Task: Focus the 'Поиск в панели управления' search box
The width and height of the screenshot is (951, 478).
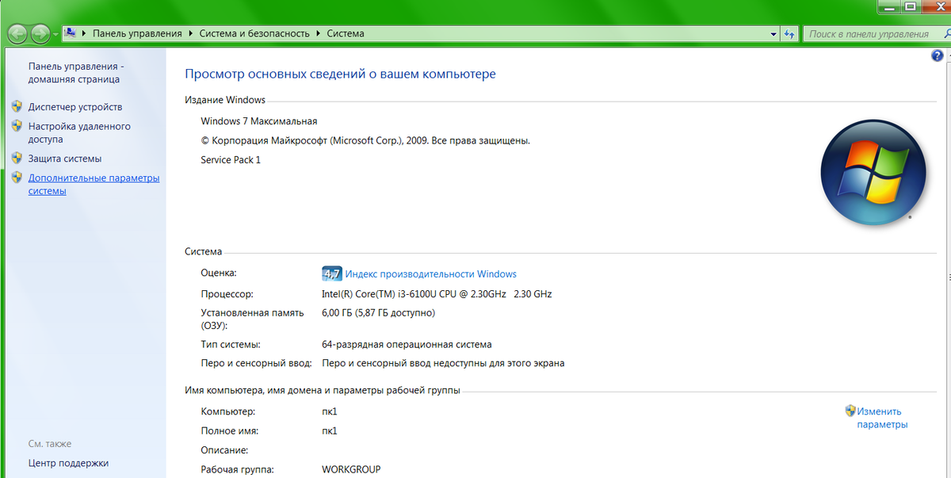Action: coord(875,34)
